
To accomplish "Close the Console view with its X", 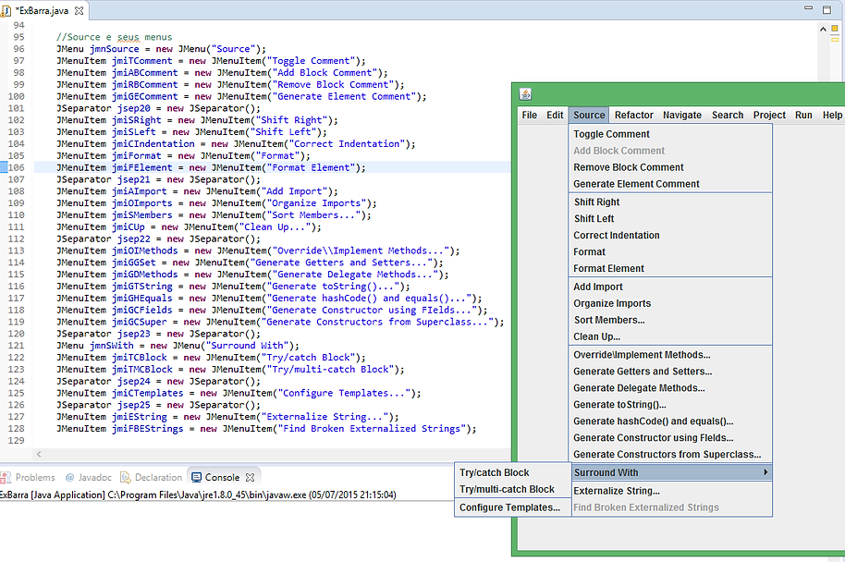I will [250, 477].
